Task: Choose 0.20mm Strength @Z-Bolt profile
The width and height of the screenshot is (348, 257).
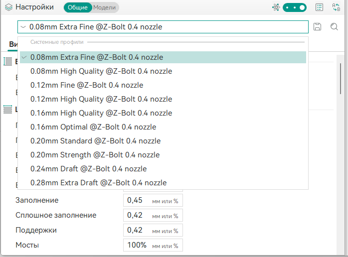Action: pos(163,155)
